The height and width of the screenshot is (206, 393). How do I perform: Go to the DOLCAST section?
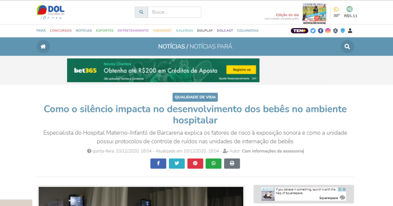point(225,31)
